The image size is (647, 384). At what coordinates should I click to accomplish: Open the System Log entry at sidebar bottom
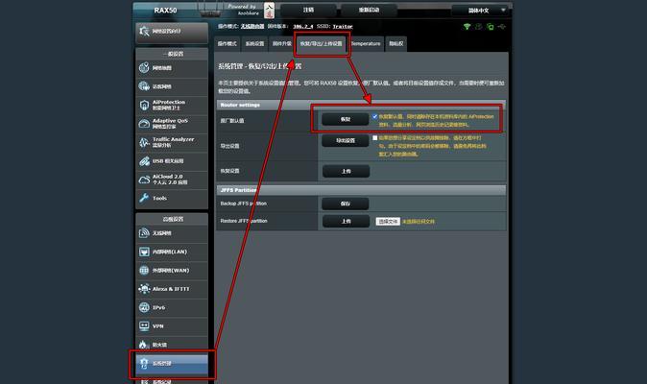pos(172,381)
